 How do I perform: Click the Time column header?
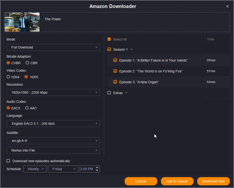210,39
